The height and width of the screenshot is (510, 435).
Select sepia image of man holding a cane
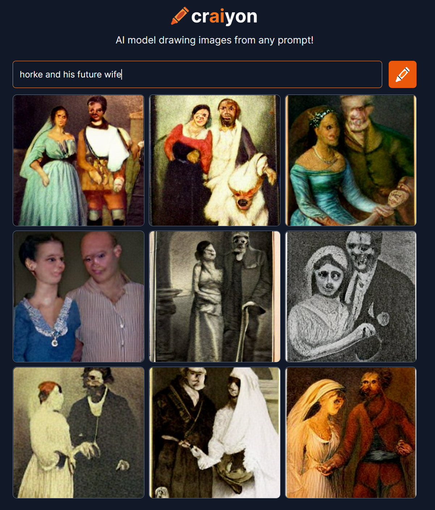click(215, 296)
